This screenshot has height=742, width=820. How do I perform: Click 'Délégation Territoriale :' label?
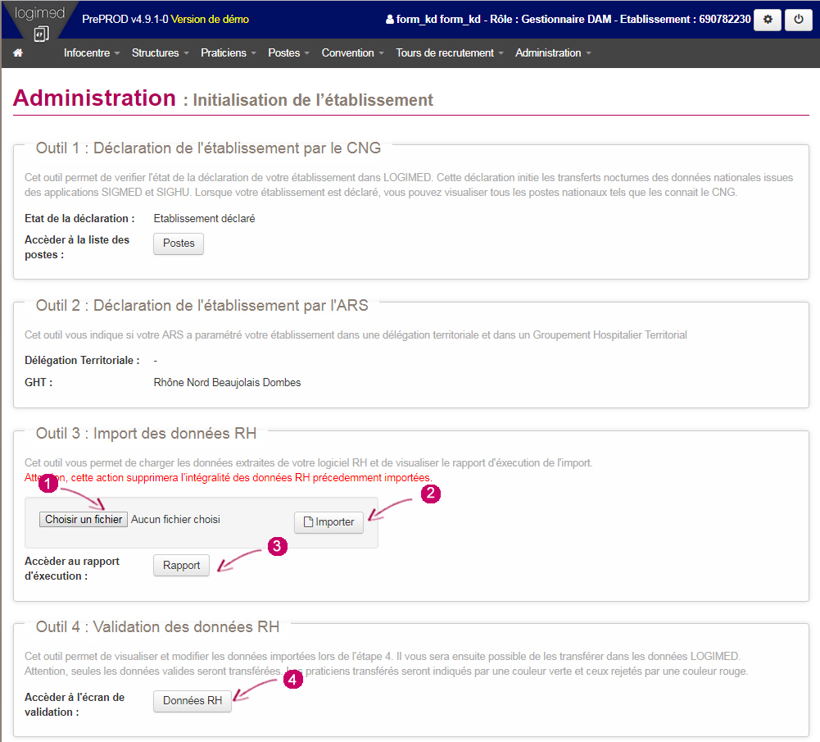pos(82,360)
